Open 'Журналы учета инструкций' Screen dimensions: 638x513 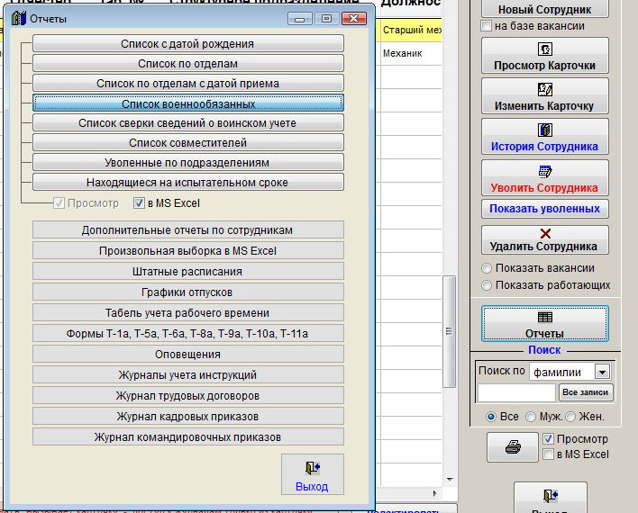click(188, 374)
